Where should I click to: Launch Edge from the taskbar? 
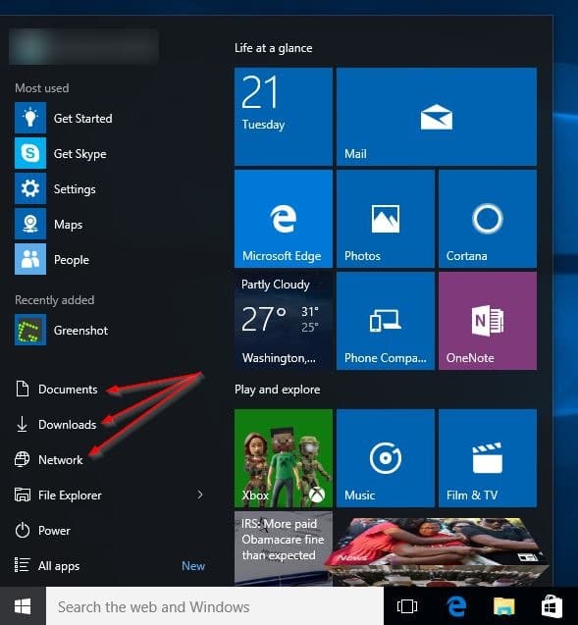[456, 606]
